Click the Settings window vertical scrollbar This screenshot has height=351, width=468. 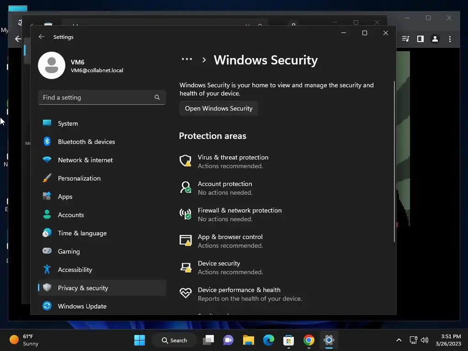point(394,161)
